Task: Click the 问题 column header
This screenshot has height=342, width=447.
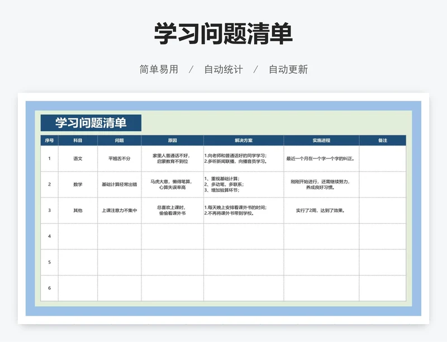Action: click(120, 141)
